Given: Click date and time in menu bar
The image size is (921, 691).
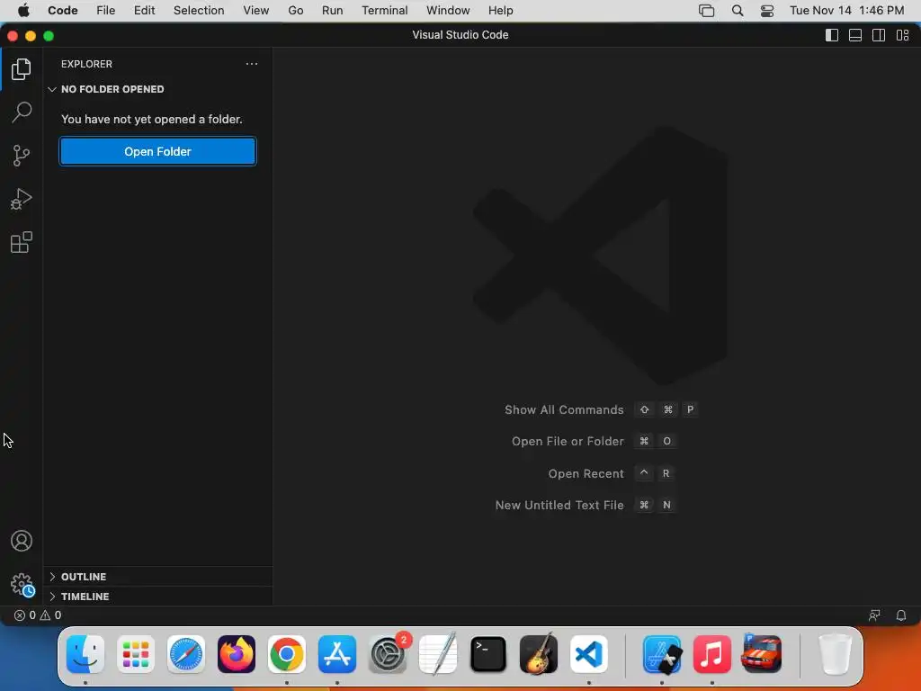Looking at the screenshot, I should (x=846, y=11).
